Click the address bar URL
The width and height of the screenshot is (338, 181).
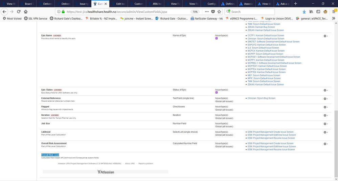[x=117, y=12]
